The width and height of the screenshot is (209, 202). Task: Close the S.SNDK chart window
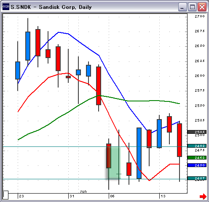click(x=202, y=7)
